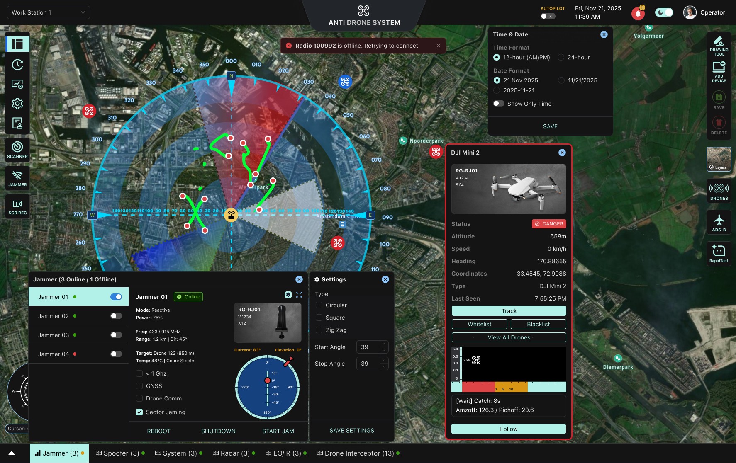The image size is (736, 463).
Task: Click the Whitelist button
Action: (480, 324)
